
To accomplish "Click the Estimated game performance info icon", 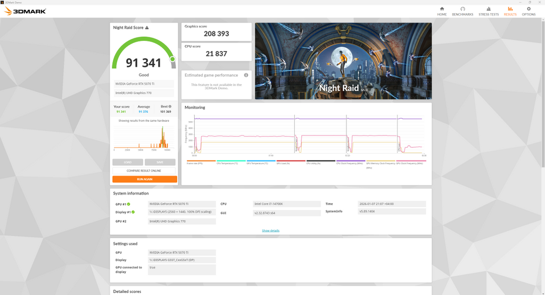I will point(246,75).
